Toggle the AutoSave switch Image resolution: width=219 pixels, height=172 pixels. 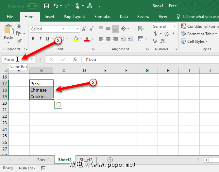click(x=33, y=6)
